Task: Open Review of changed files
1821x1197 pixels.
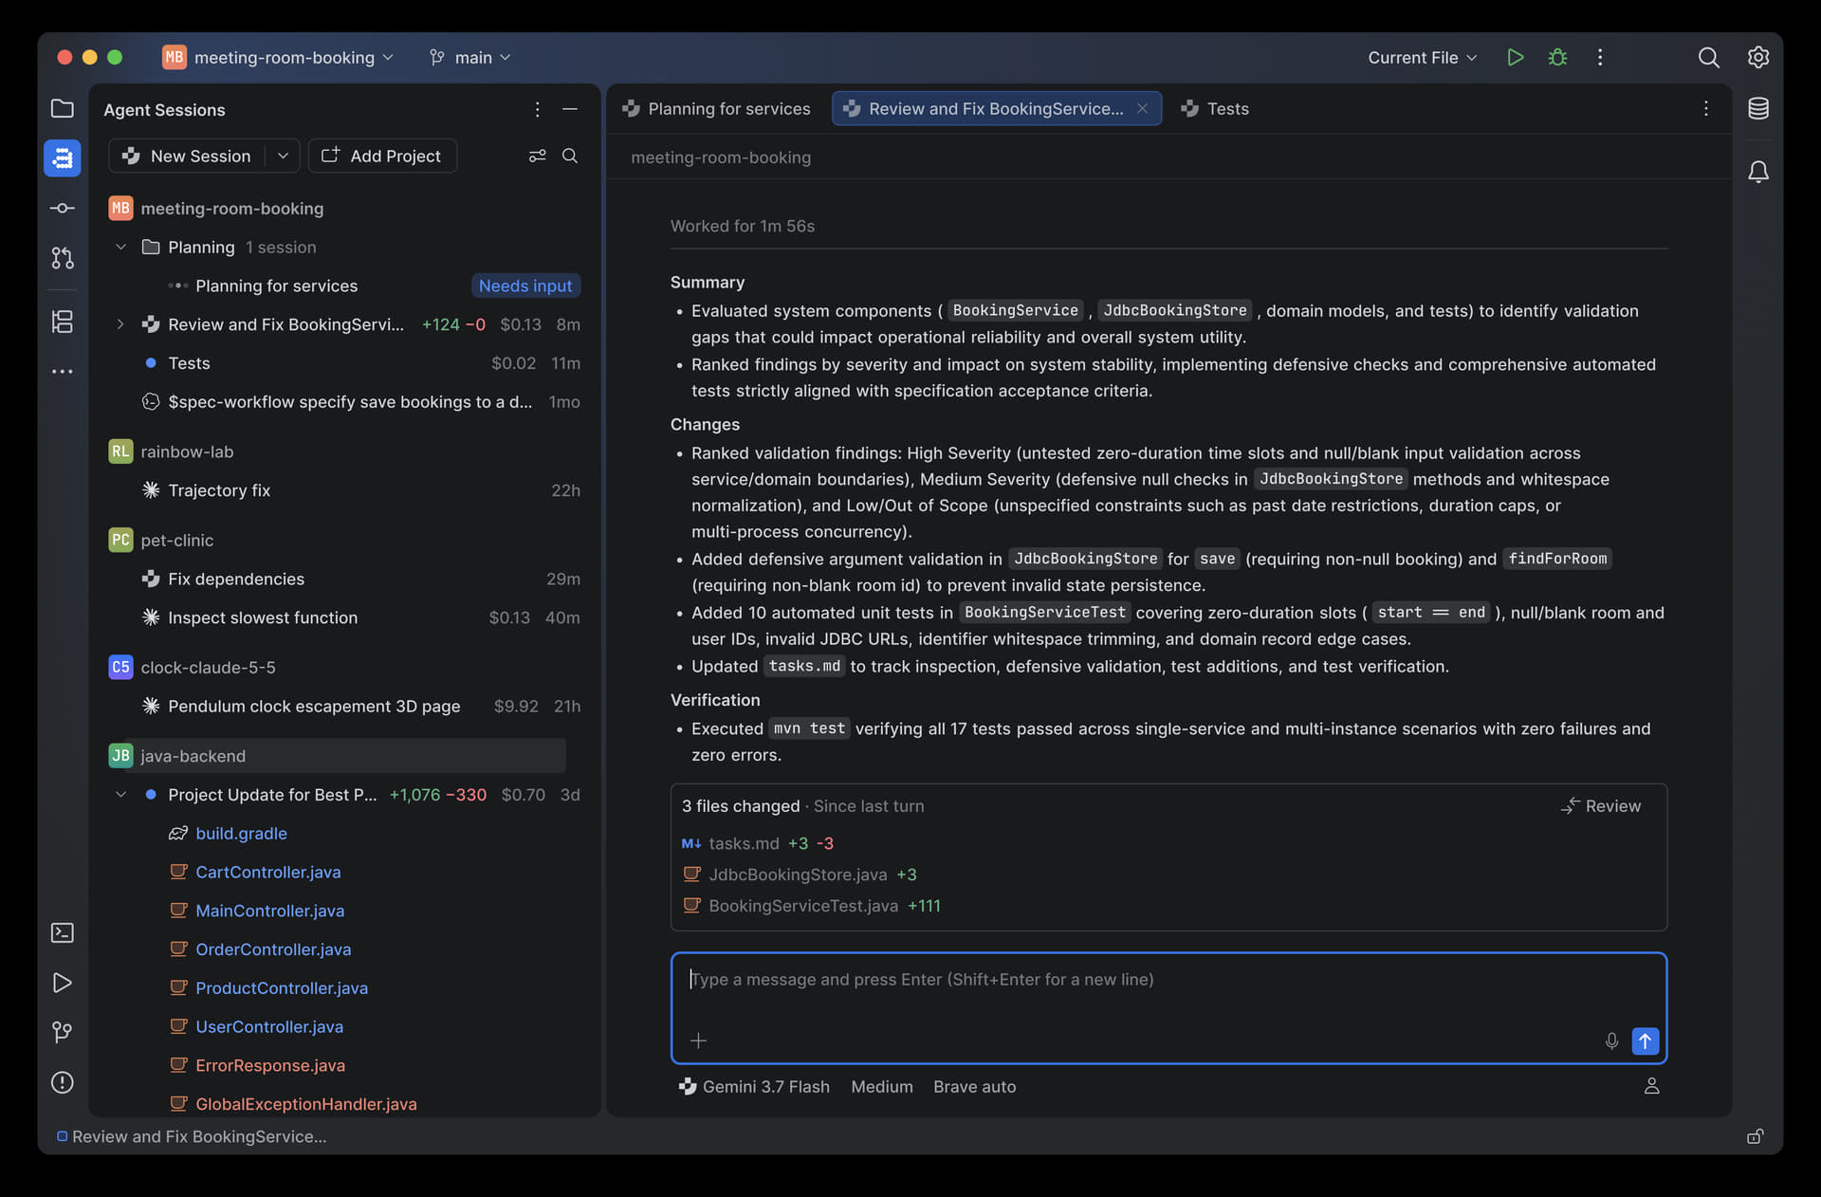Action: pyautogui.click(x=1601, y=805)
